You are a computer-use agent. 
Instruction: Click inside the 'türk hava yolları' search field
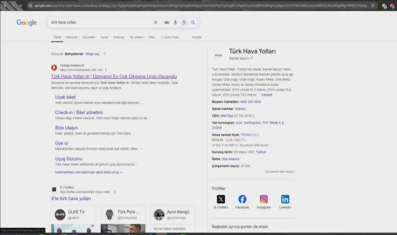click(x=99, y=23)
